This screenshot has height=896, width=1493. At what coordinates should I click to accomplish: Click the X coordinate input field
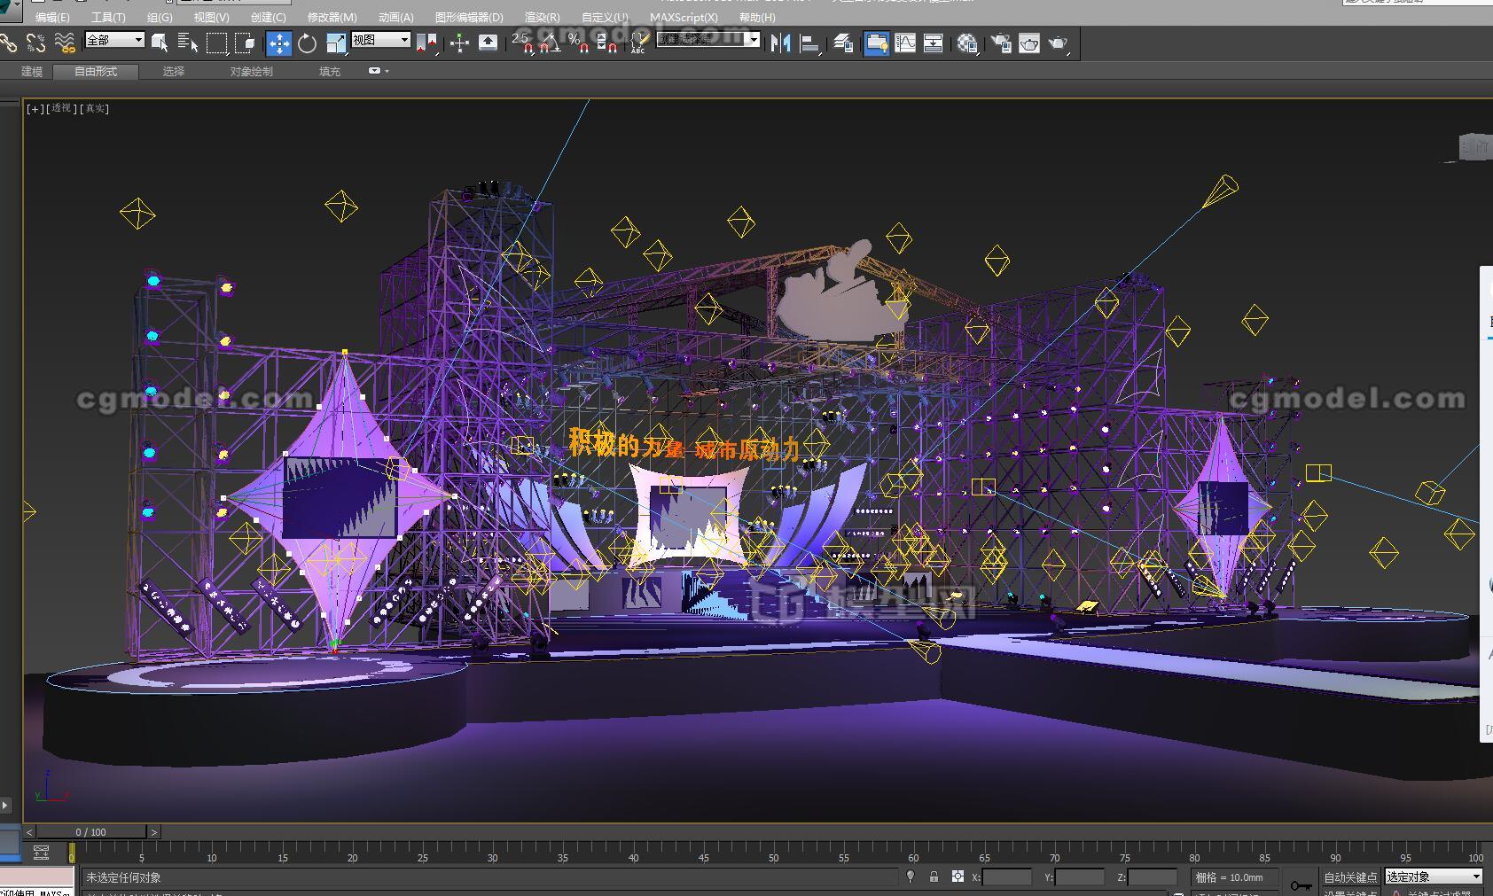click(x=1007, y=877)
